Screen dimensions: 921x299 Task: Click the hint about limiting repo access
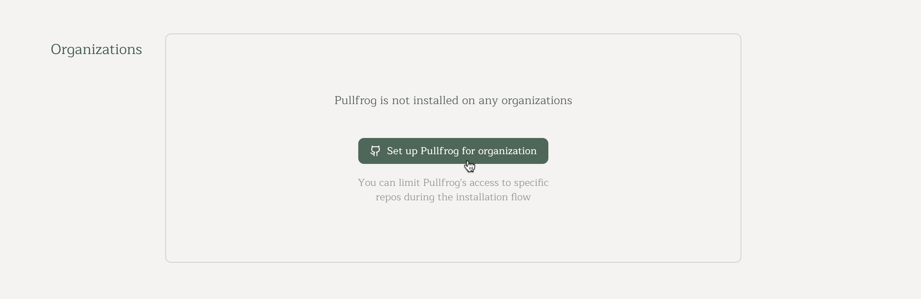coord(453,190)
